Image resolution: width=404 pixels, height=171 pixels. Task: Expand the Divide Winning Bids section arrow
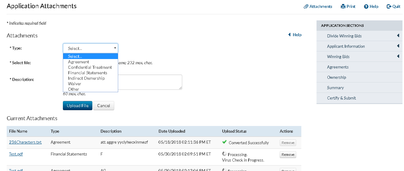[x=398, y=36]
